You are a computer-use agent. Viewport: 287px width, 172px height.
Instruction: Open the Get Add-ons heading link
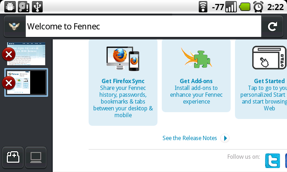196,81
